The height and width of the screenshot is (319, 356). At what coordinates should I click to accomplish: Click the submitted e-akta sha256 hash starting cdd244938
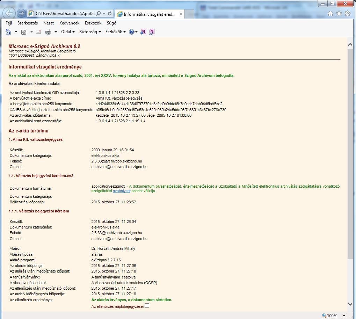tap(159, 104)
